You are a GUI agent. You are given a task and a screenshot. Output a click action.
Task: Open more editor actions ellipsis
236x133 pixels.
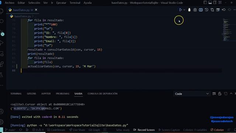tap(235, 10)
